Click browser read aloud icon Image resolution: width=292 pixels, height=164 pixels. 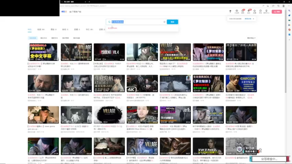(263, 6)
